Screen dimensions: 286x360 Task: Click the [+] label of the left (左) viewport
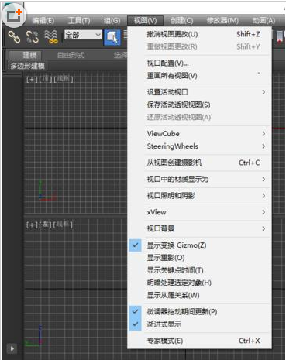(32, 225)
